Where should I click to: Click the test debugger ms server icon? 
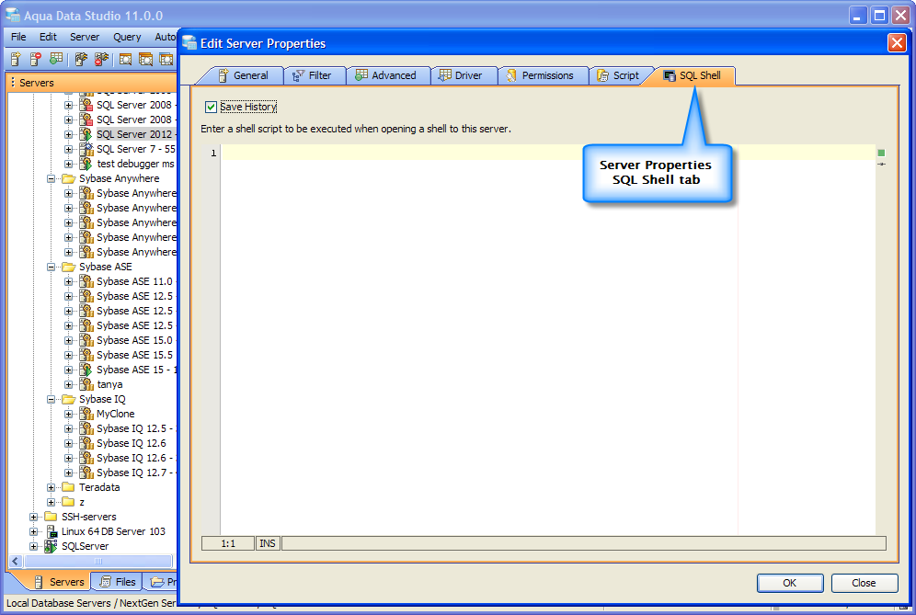86,164
